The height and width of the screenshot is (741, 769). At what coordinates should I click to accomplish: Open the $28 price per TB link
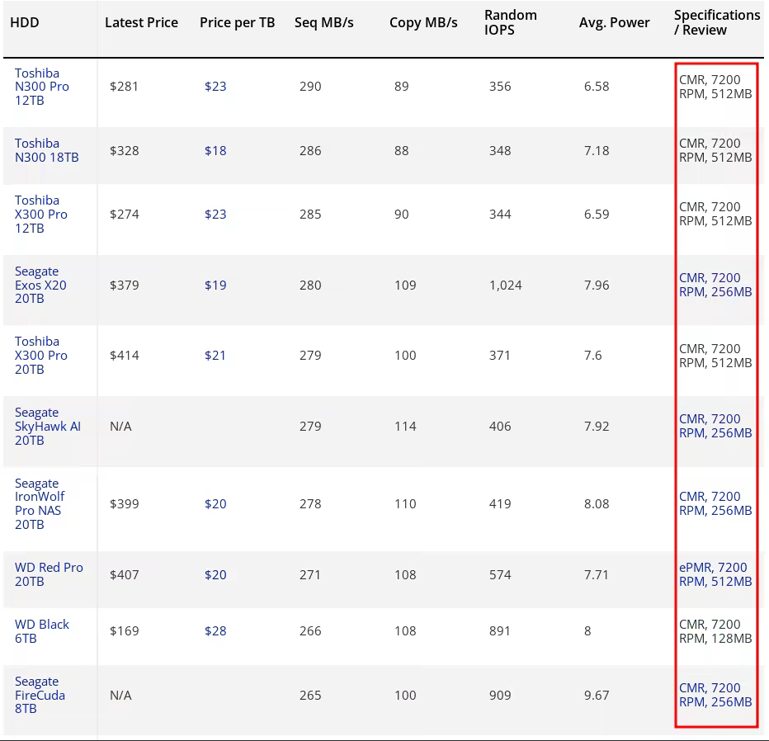coord(215,631)
